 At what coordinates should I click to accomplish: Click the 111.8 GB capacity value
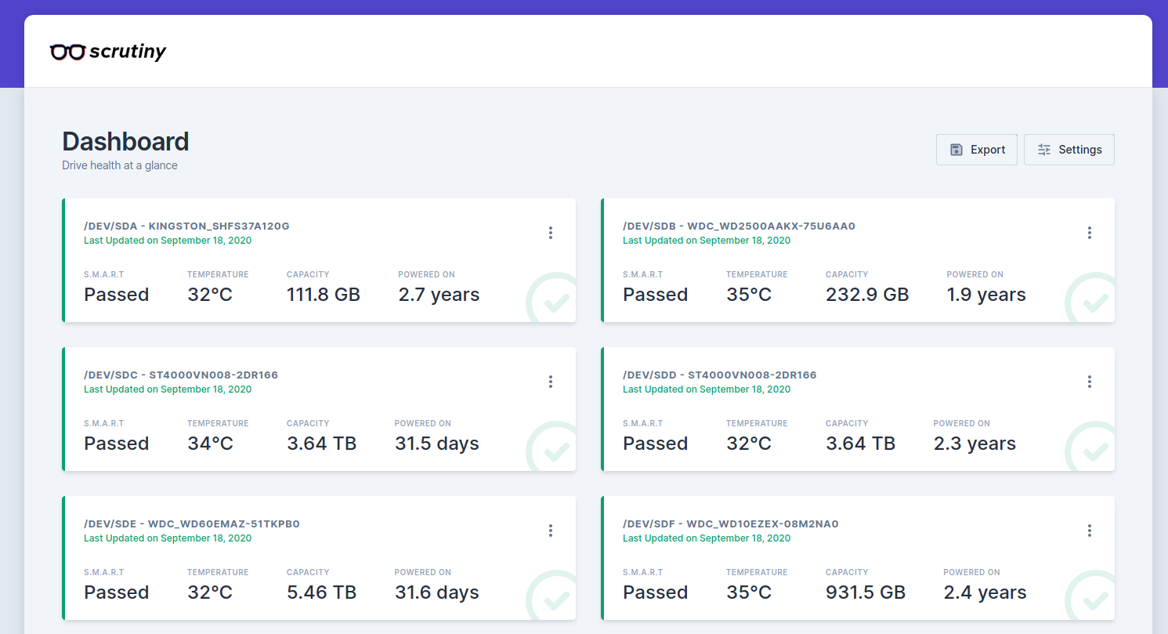pyautogui.click(x=324, y=295)
